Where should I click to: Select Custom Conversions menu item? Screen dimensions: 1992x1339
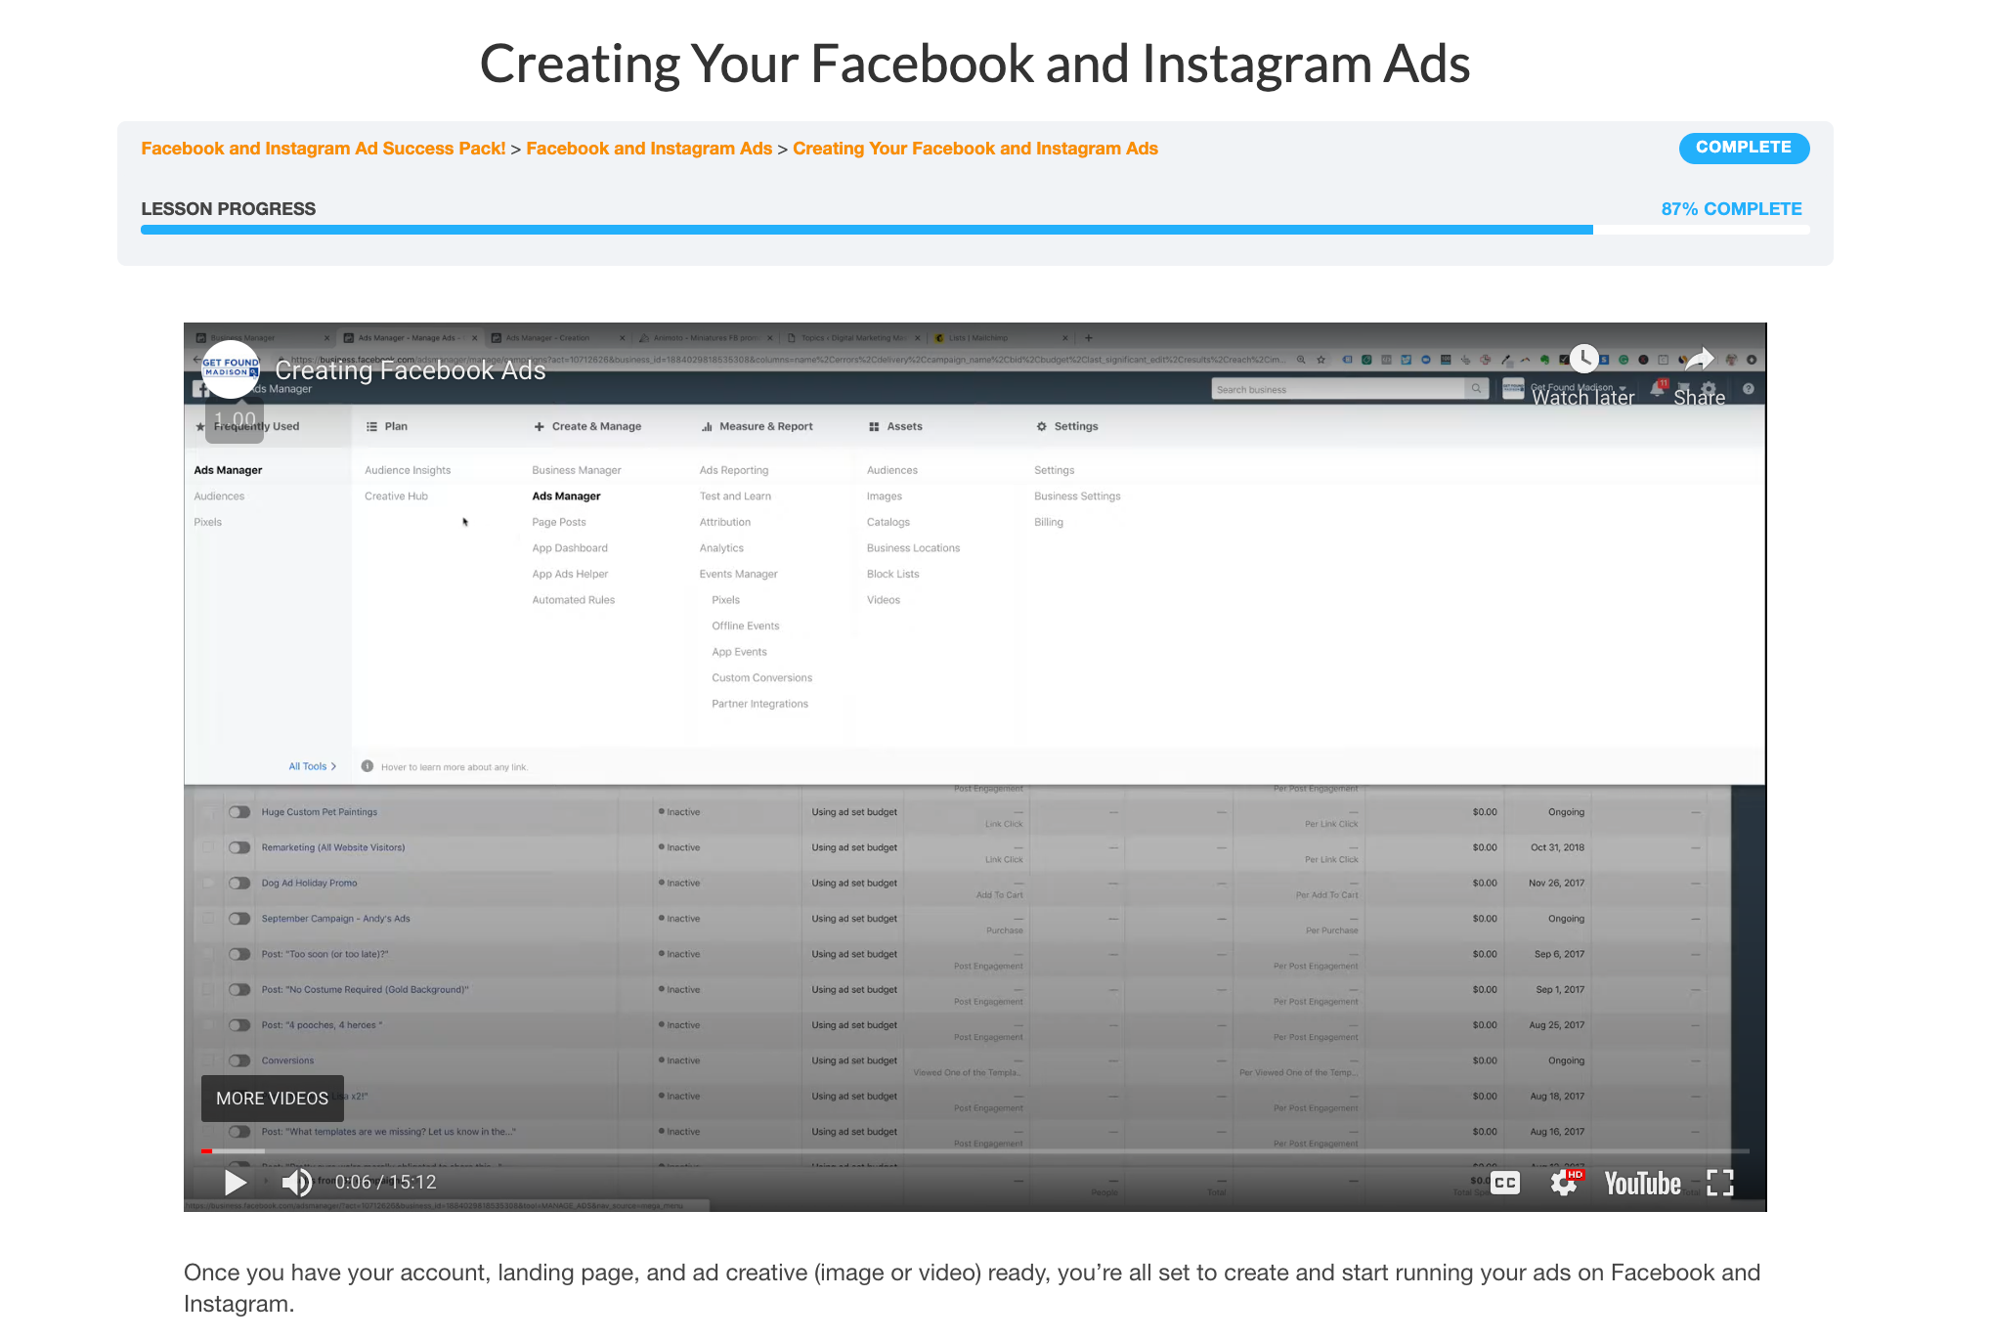pos(761,677)
